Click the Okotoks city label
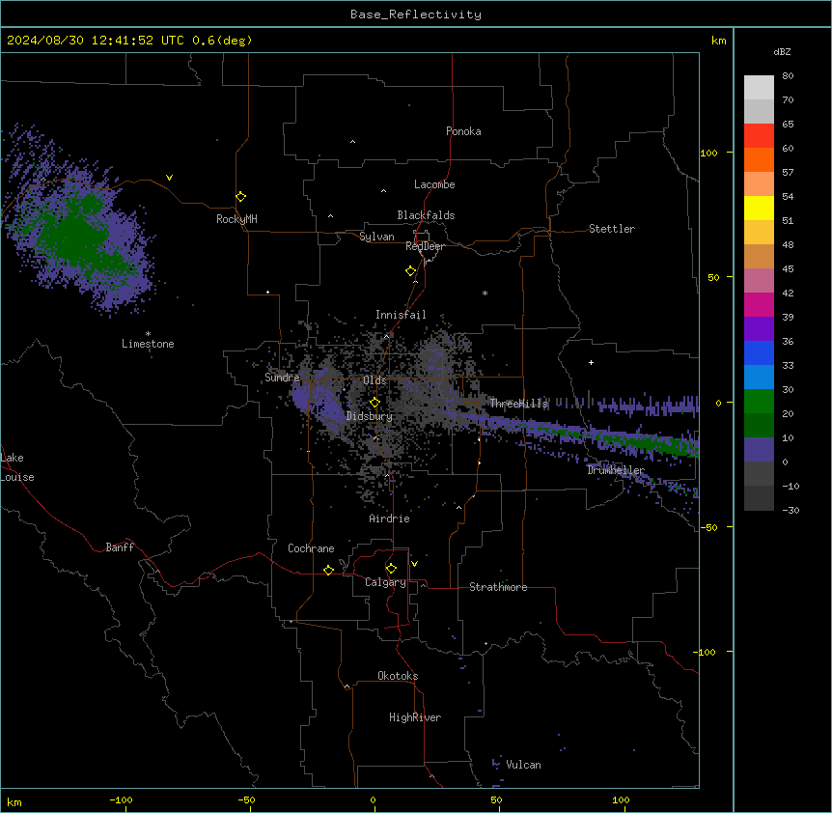The image size is (832, 813). [x=398, y=676]
